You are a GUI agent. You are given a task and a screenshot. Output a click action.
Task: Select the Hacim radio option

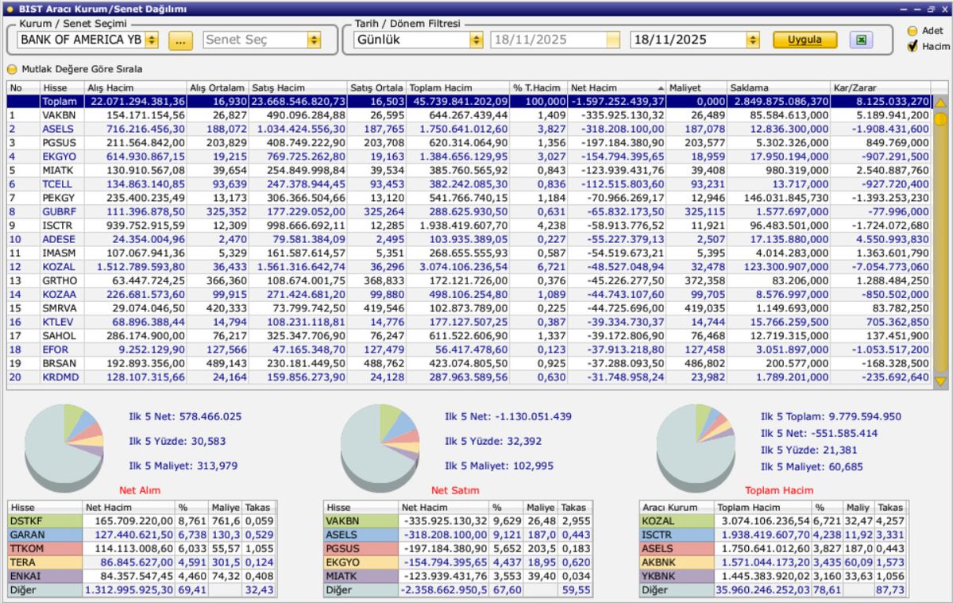[912, 47]
